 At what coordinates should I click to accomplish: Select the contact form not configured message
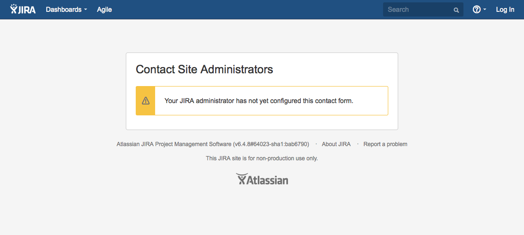pos(259,101)
